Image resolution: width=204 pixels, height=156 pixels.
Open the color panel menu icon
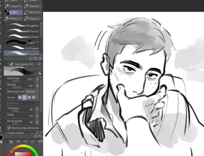point(6,141)
